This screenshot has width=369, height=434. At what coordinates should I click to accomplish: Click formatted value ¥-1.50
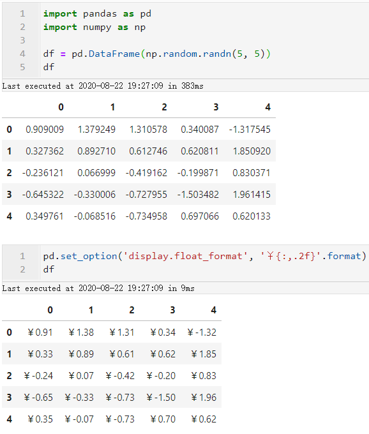tap(161, 398)
